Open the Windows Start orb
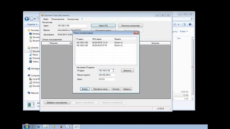This screenshot has height=129, width=230. (27, 126)
